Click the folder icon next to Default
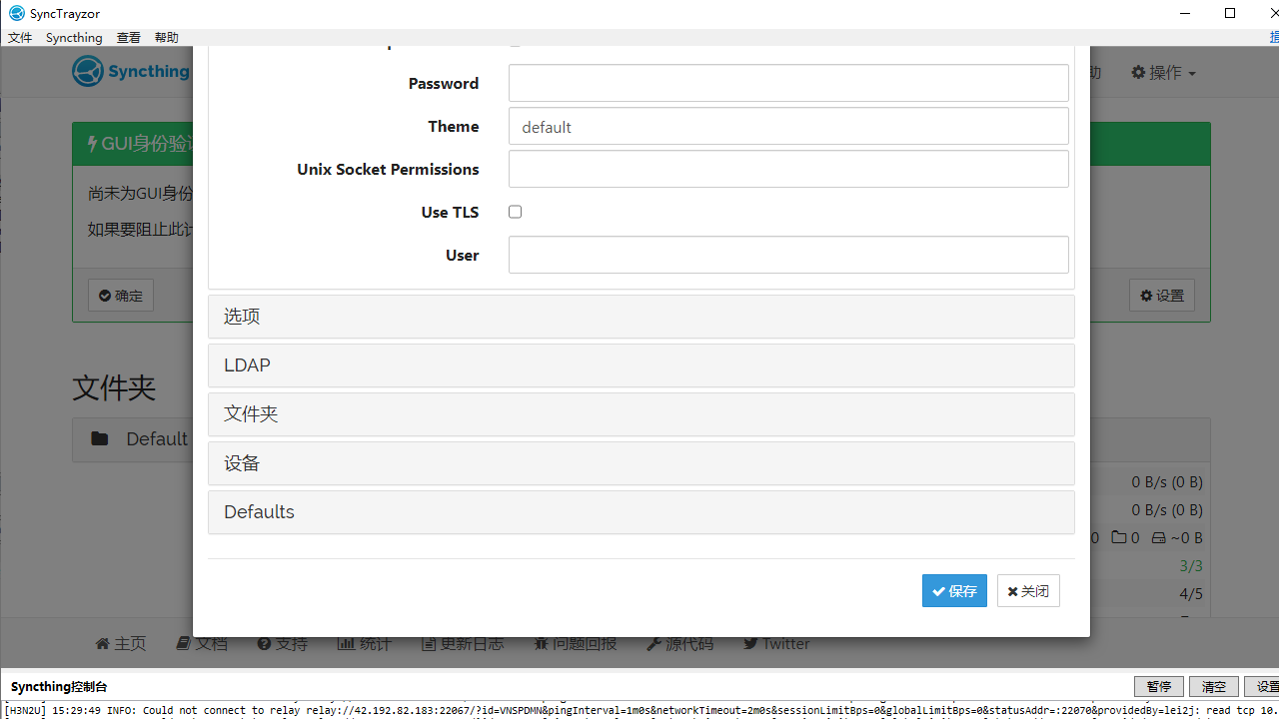The height and width of the screenshot is (719, 1279). pyautogui.click(x=100, y=438)
